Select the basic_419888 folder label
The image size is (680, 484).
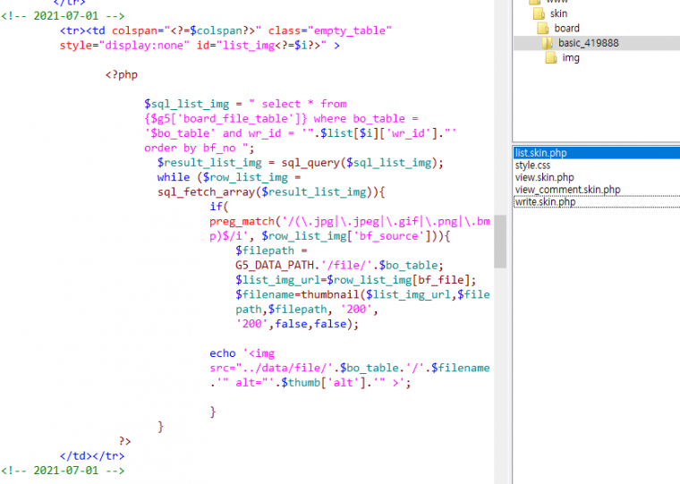pyautogui.click(x=588, y=43)
